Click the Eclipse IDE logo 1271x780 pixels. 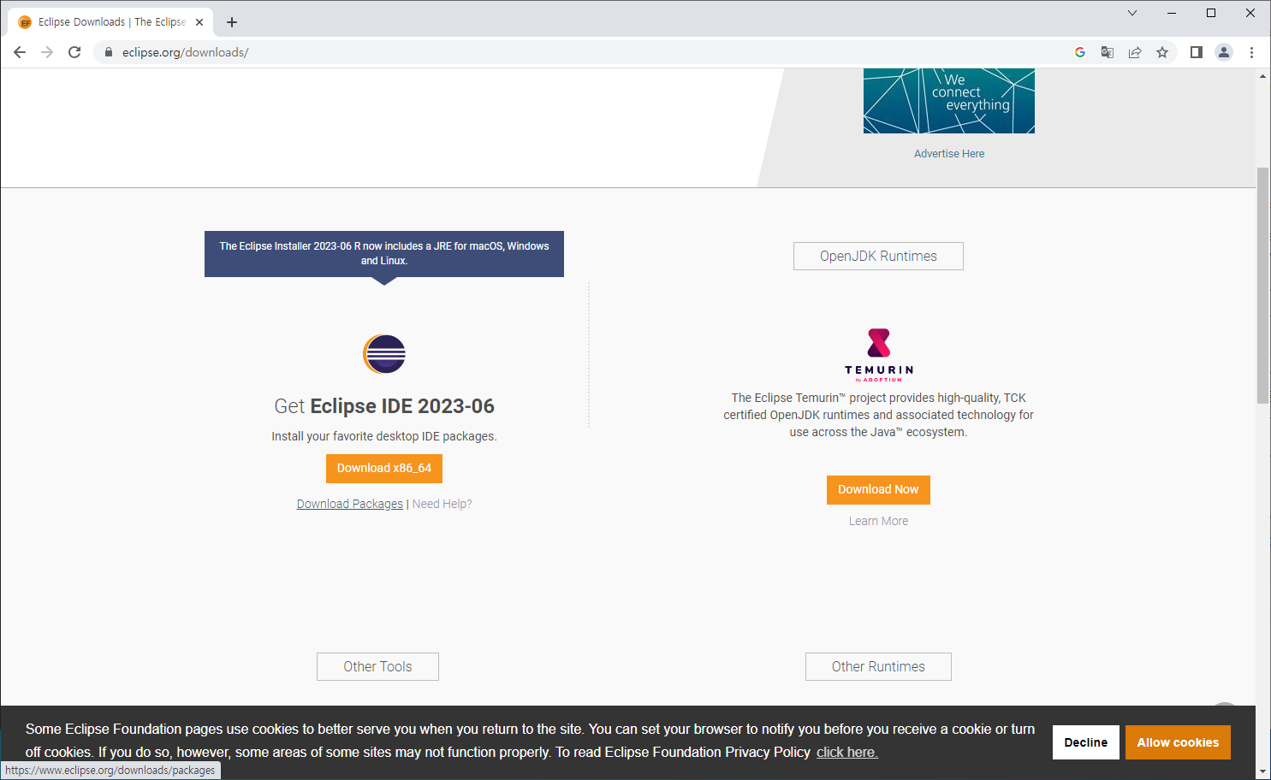point(384,354)
